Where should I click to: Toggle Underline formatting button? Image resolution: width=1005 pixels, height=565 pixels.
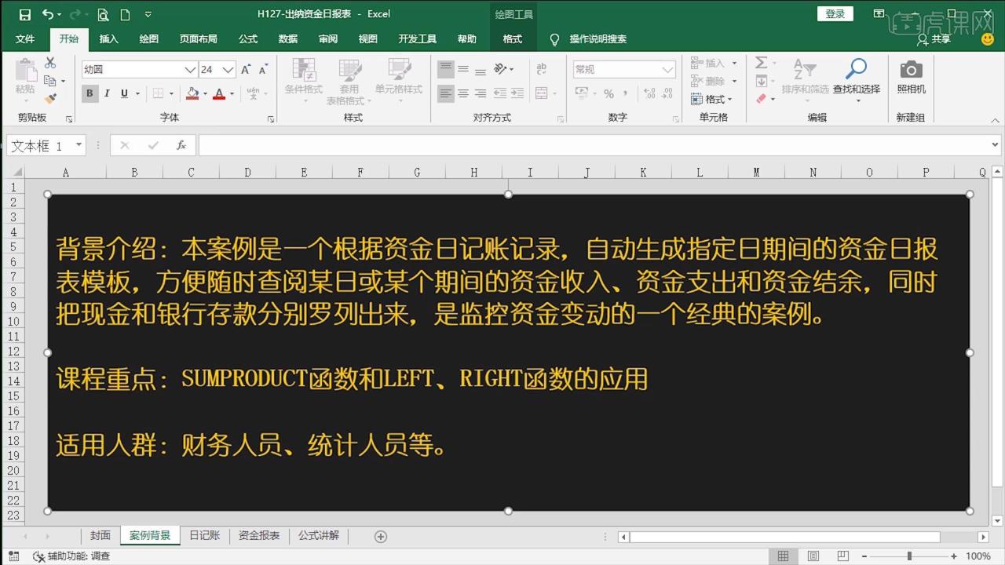coord(124,93)
